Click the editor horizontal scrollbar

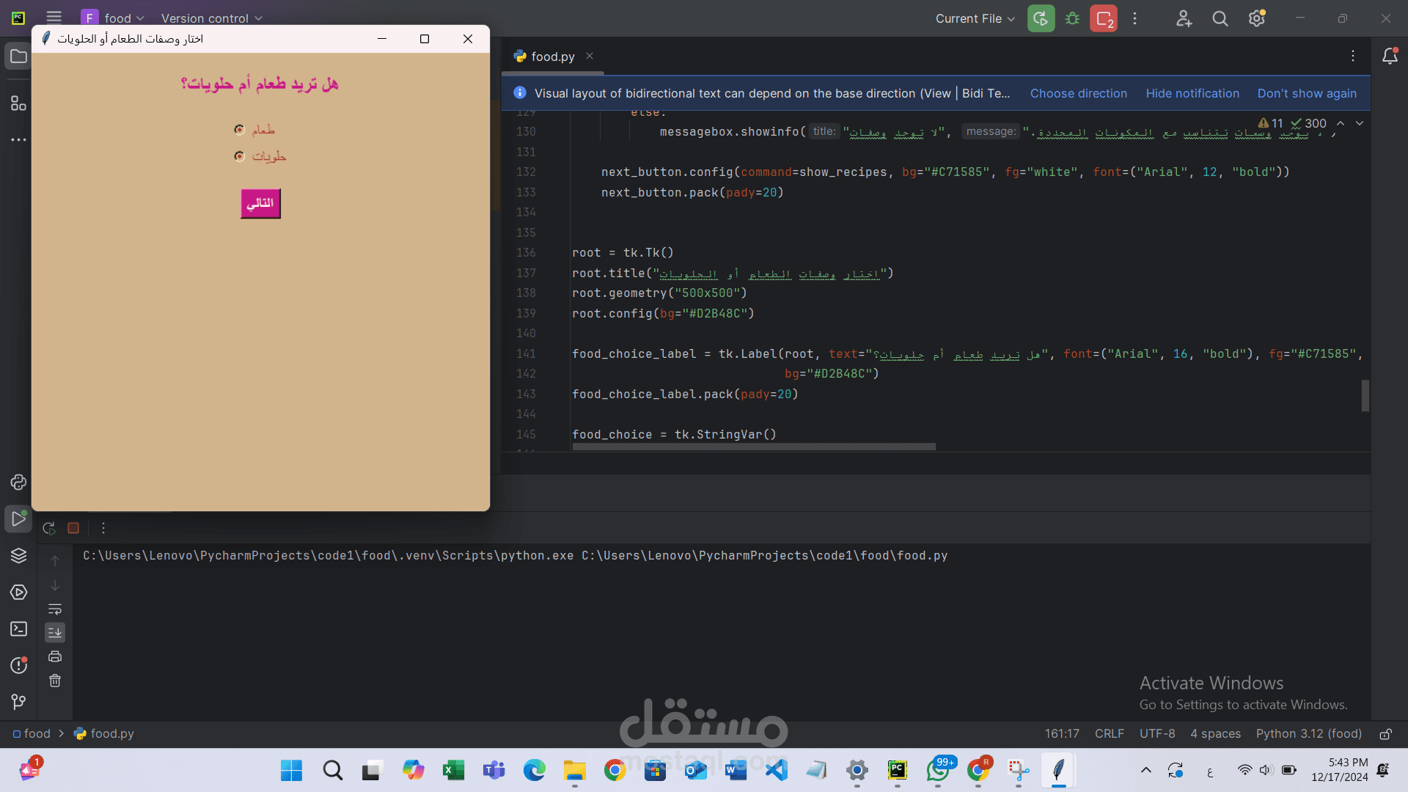[753, 447]
